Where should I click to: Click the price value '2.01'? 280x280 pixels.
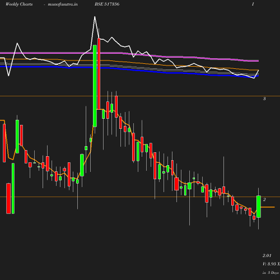267,255
